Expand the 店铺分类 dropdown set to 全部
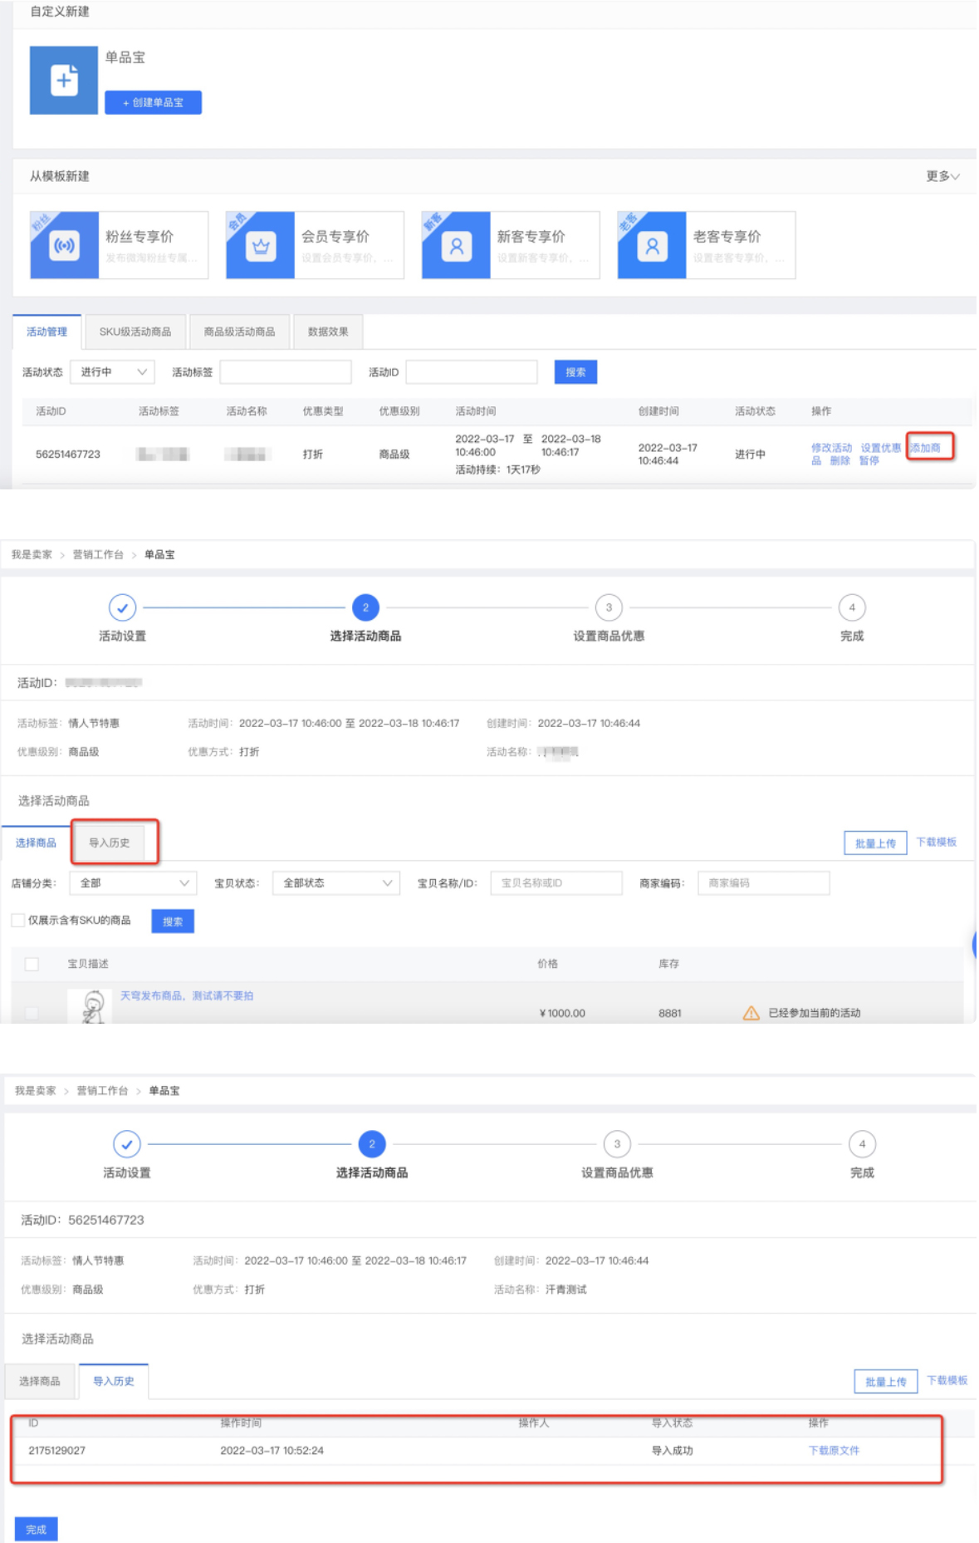The height and width of the screenshot is (1543, 979). tap(133, 883)
